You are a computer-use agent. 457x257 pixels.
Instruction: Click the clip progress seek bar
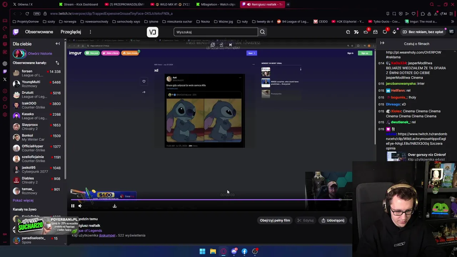pos(211,200)
